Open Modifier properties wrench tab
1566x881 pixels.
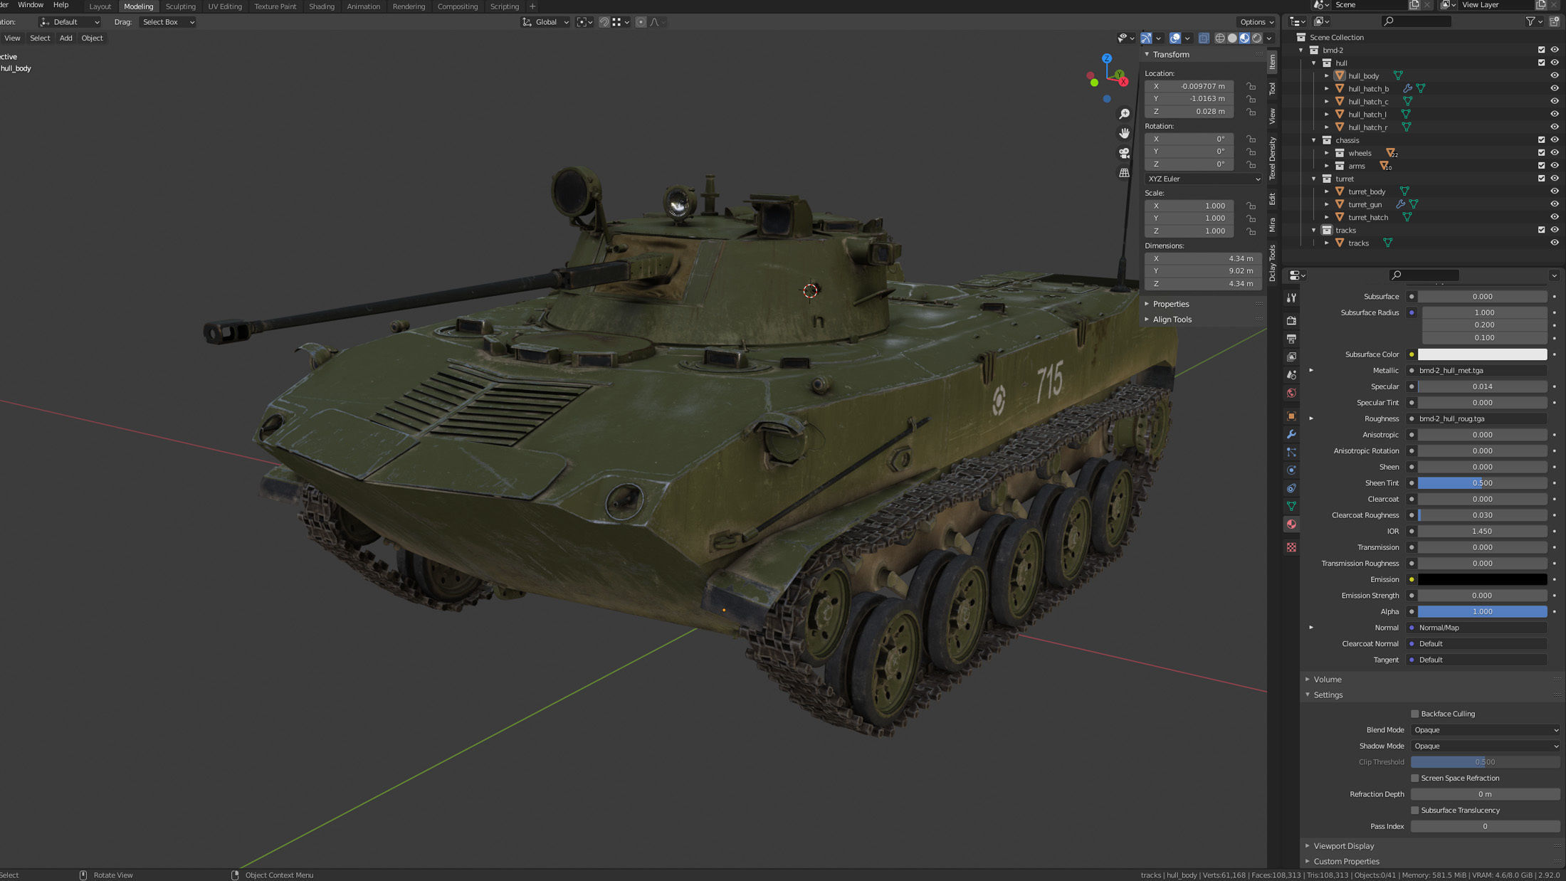click(1291, 434)
